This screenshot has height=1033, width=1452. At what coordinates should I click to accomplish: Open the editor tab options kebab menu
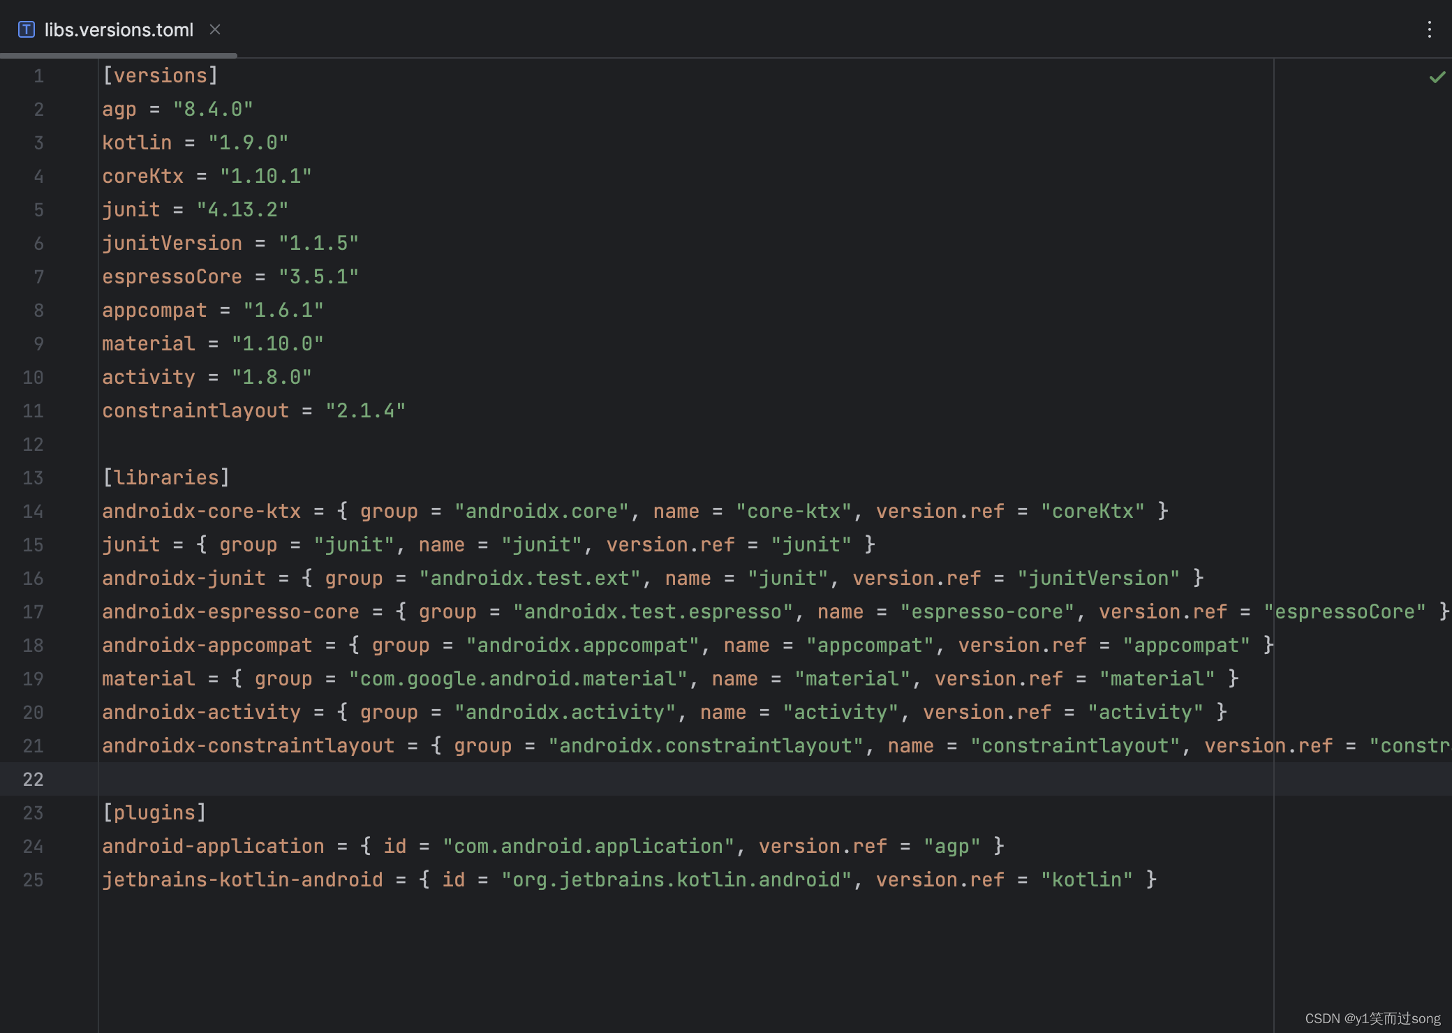pyautogui.click(x=1429, y=29)
